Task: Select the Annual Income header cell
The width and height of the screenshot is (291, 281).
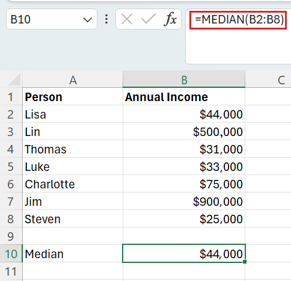Action: point(184,97)
